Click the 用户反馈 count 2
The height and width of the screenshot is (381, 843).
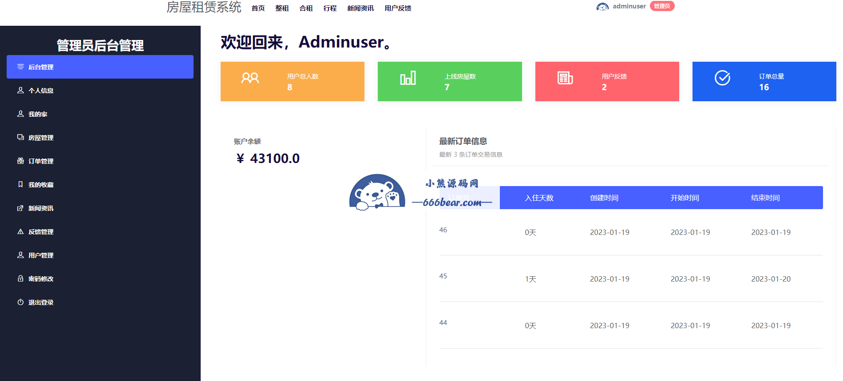(x=604, y=87)
